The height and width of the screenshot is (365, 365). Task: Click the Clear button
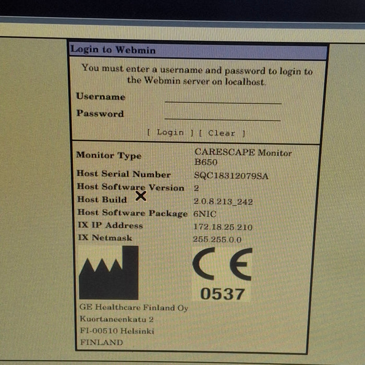point(222,133)
